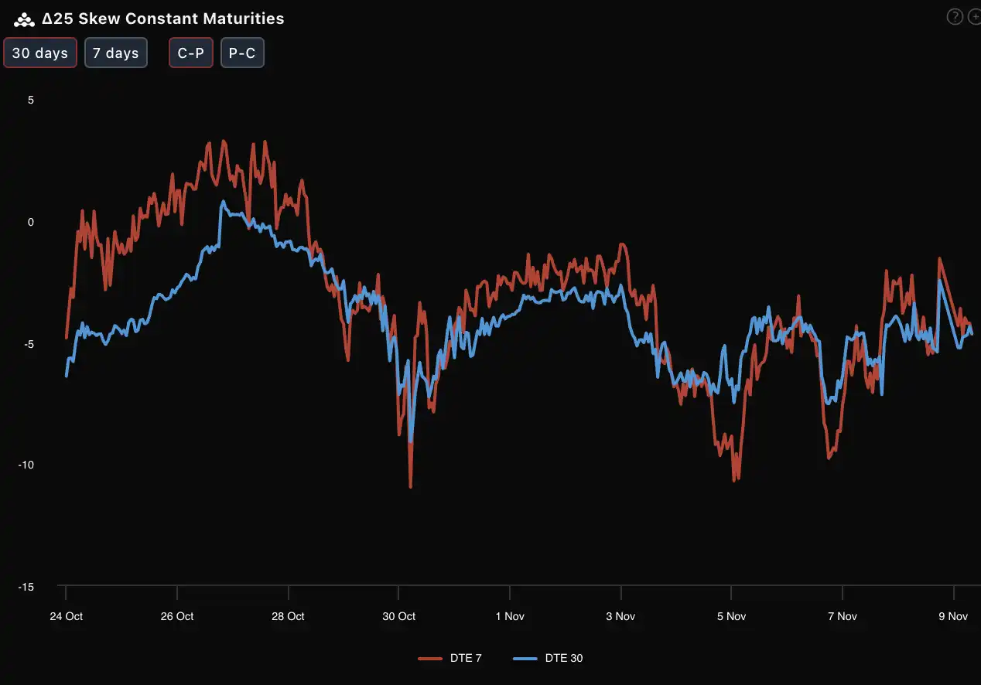The height and width of the screenshot is (685, 981).
Task: Click the red line's lowest dip after 30 Oct
Action: tap(410, 486)
